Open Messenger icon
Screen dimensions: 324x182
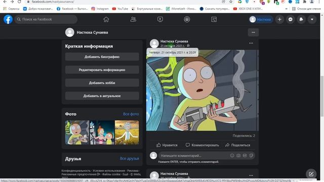pos(290,19)
